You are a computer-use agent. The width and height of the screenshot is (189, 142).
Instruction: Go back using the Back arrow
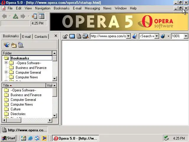pos(5,16)
